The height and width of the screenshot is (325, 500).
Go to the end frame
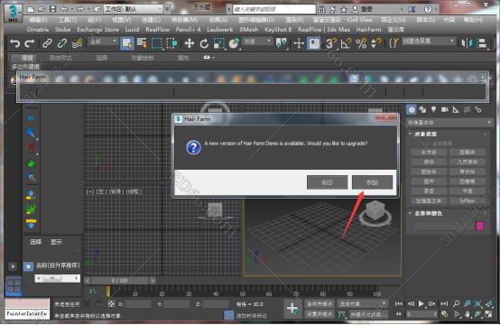click(443, 303)
